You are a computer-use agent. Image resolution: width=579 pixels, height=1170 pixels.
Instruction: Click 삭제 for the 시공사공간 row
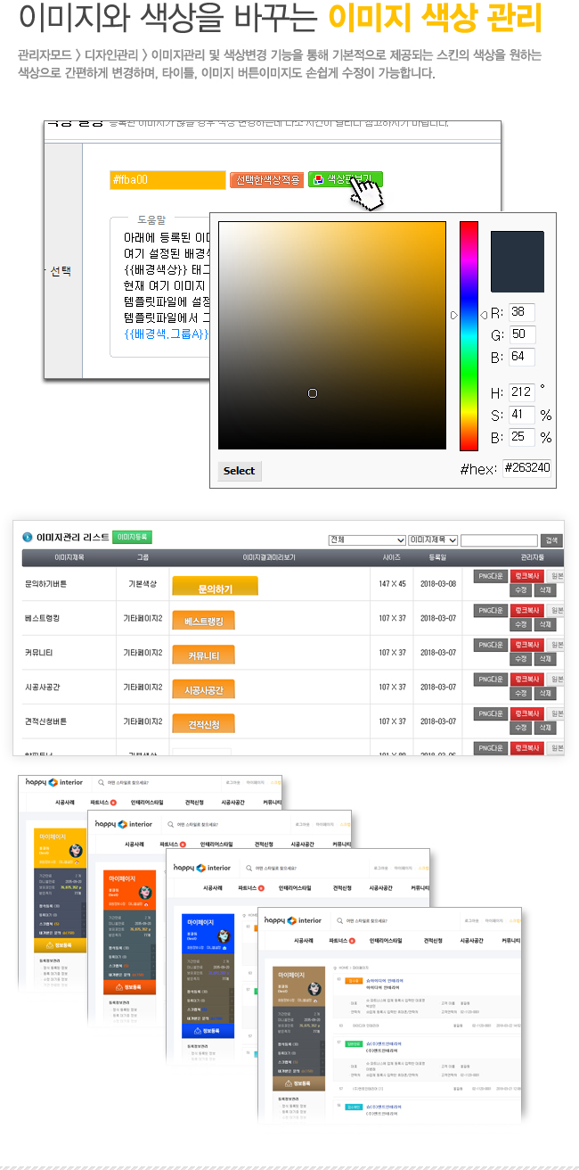545,694
